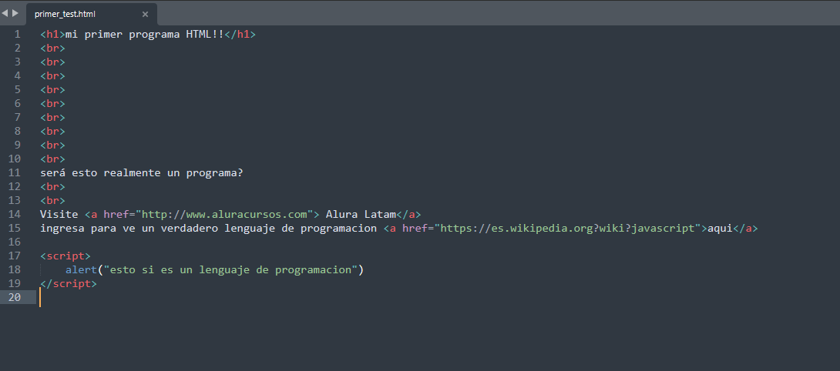Click line number 17 in gutter

pyautogui.click(x=15, y=256)
